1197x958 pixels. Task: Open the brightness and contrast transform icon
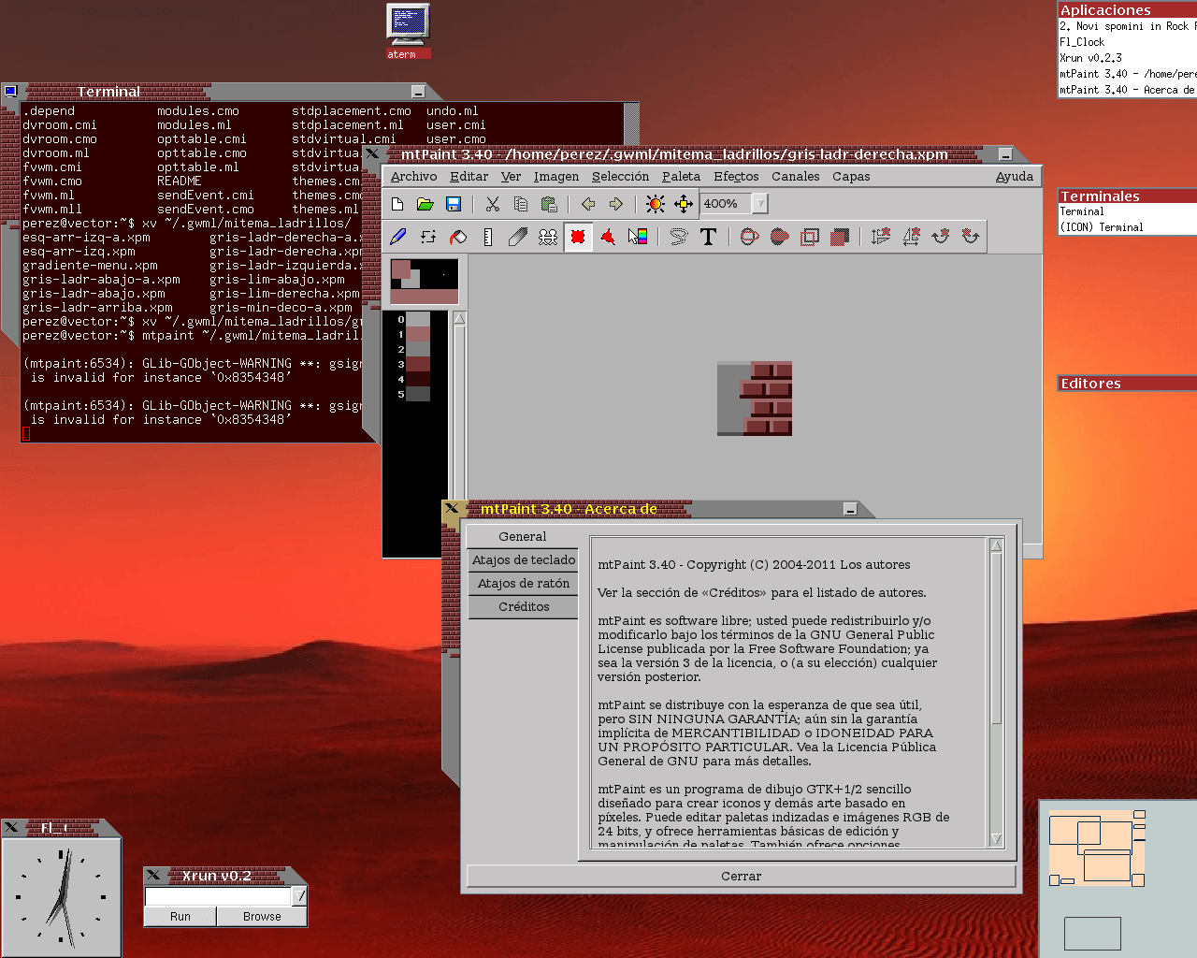[656, 204]
